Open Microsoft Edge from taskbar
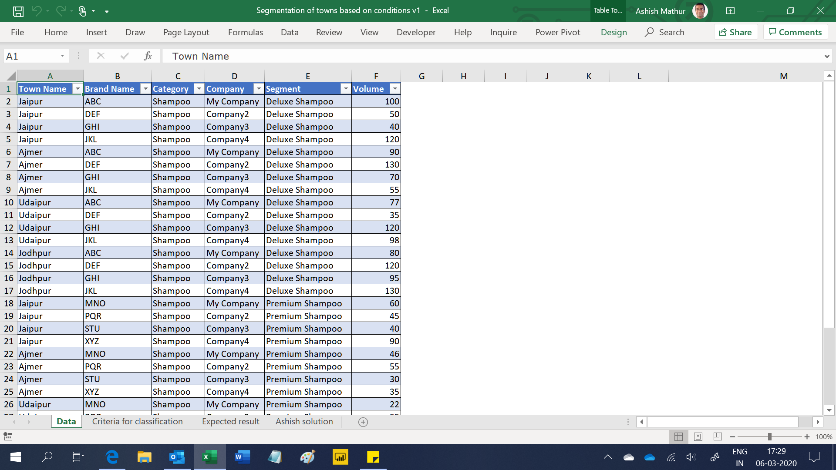Screen dimensions: 836x470 [x=112, y=457]
